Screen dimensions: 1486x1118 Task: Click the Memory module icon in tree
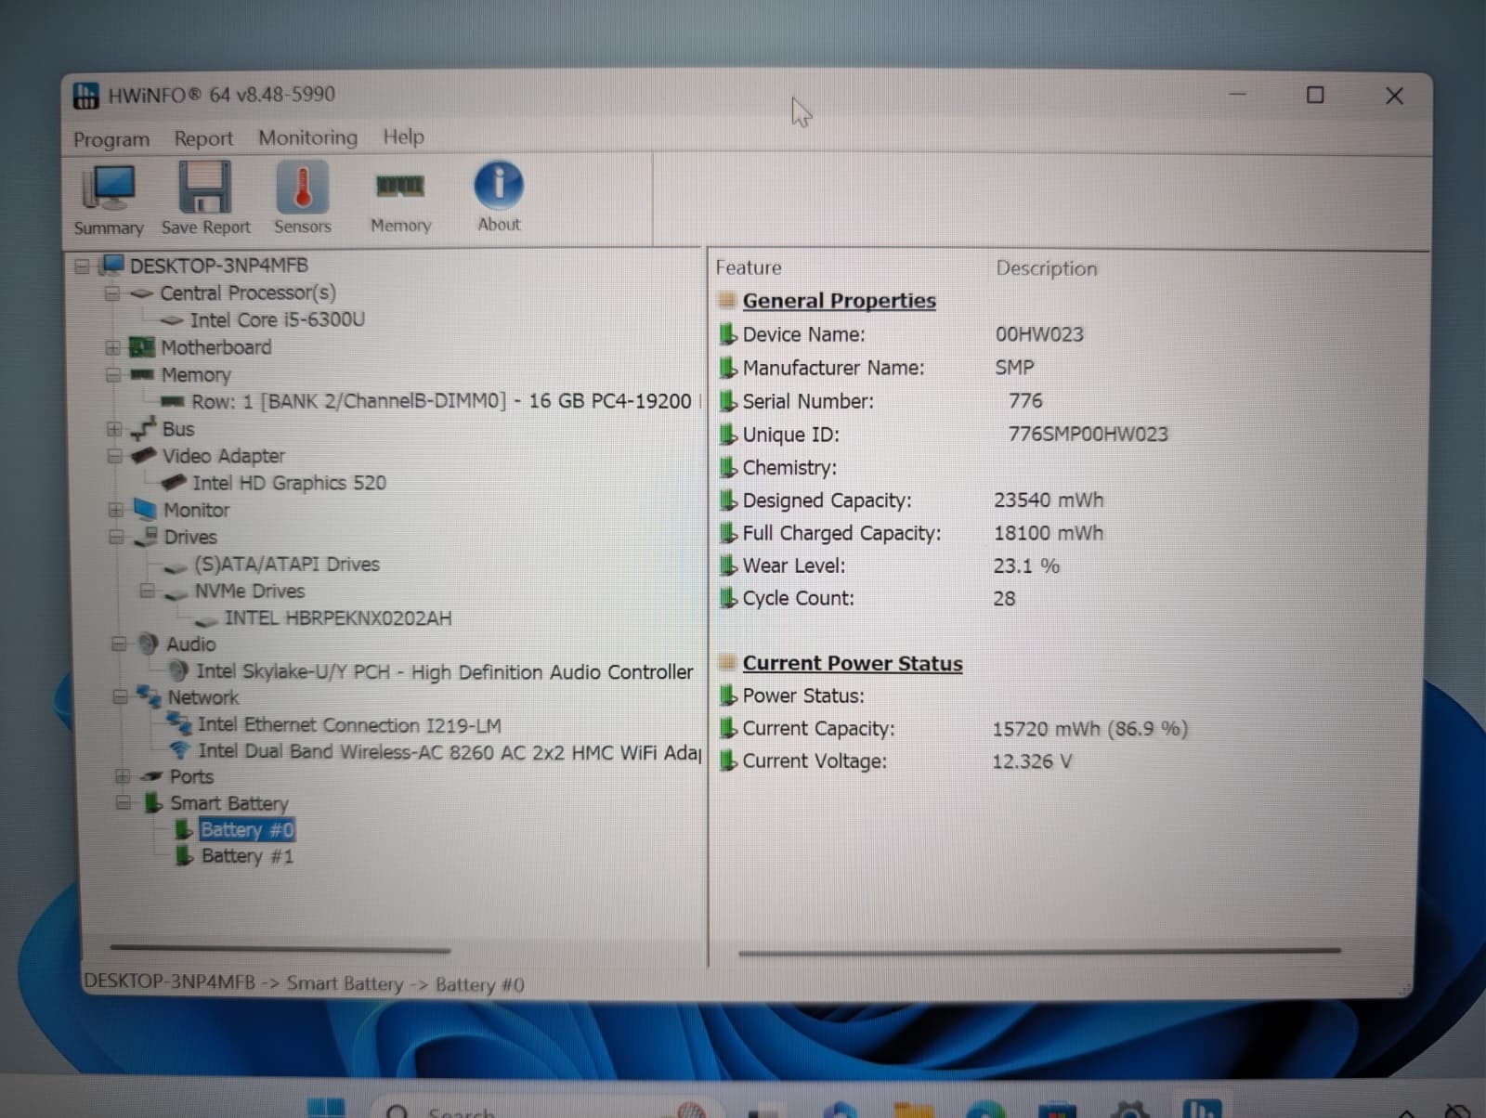(142, 374)
